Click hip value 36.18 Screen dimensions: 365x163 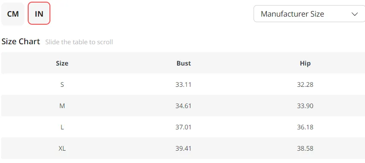coord(305,127)
